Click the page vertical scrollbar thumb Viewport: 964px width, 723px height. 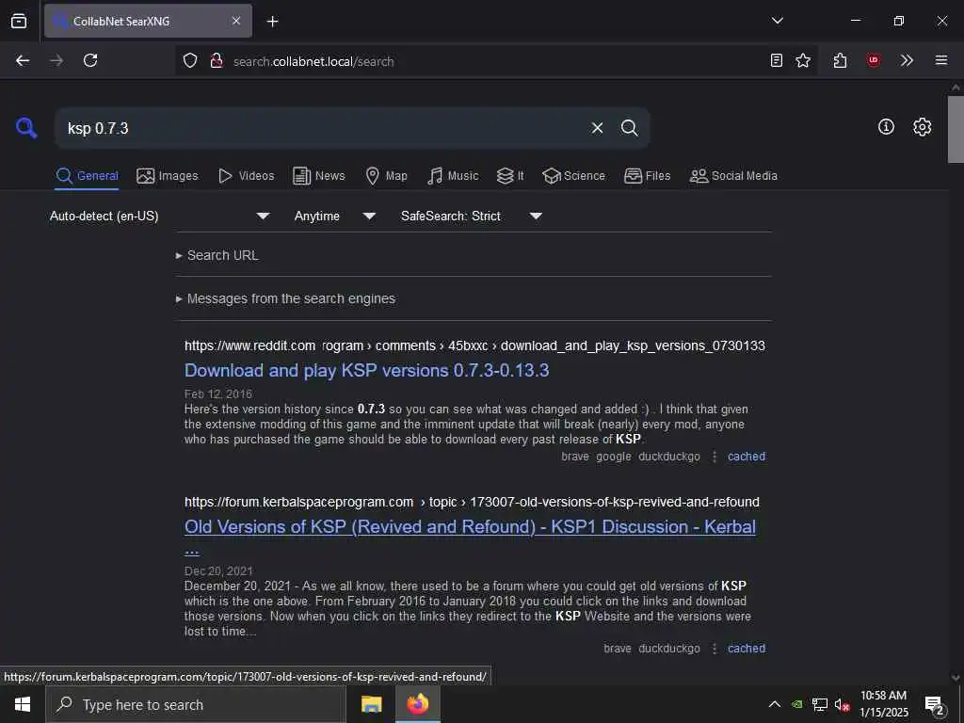click(956, 129)
